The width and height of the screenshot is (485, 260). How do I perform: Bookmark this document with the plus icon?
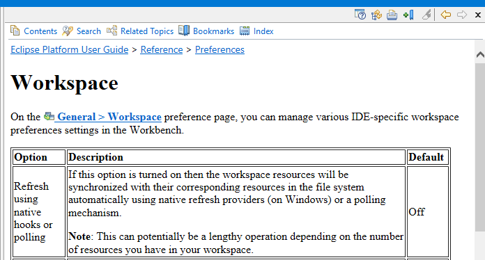[x=408, y=15]
